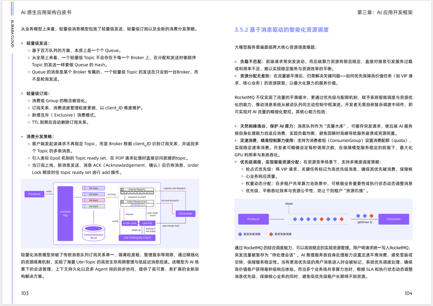Click the Consumer box in the Lite Topic diagram
This screenshot has height=306, width=433.
point(186,213)
